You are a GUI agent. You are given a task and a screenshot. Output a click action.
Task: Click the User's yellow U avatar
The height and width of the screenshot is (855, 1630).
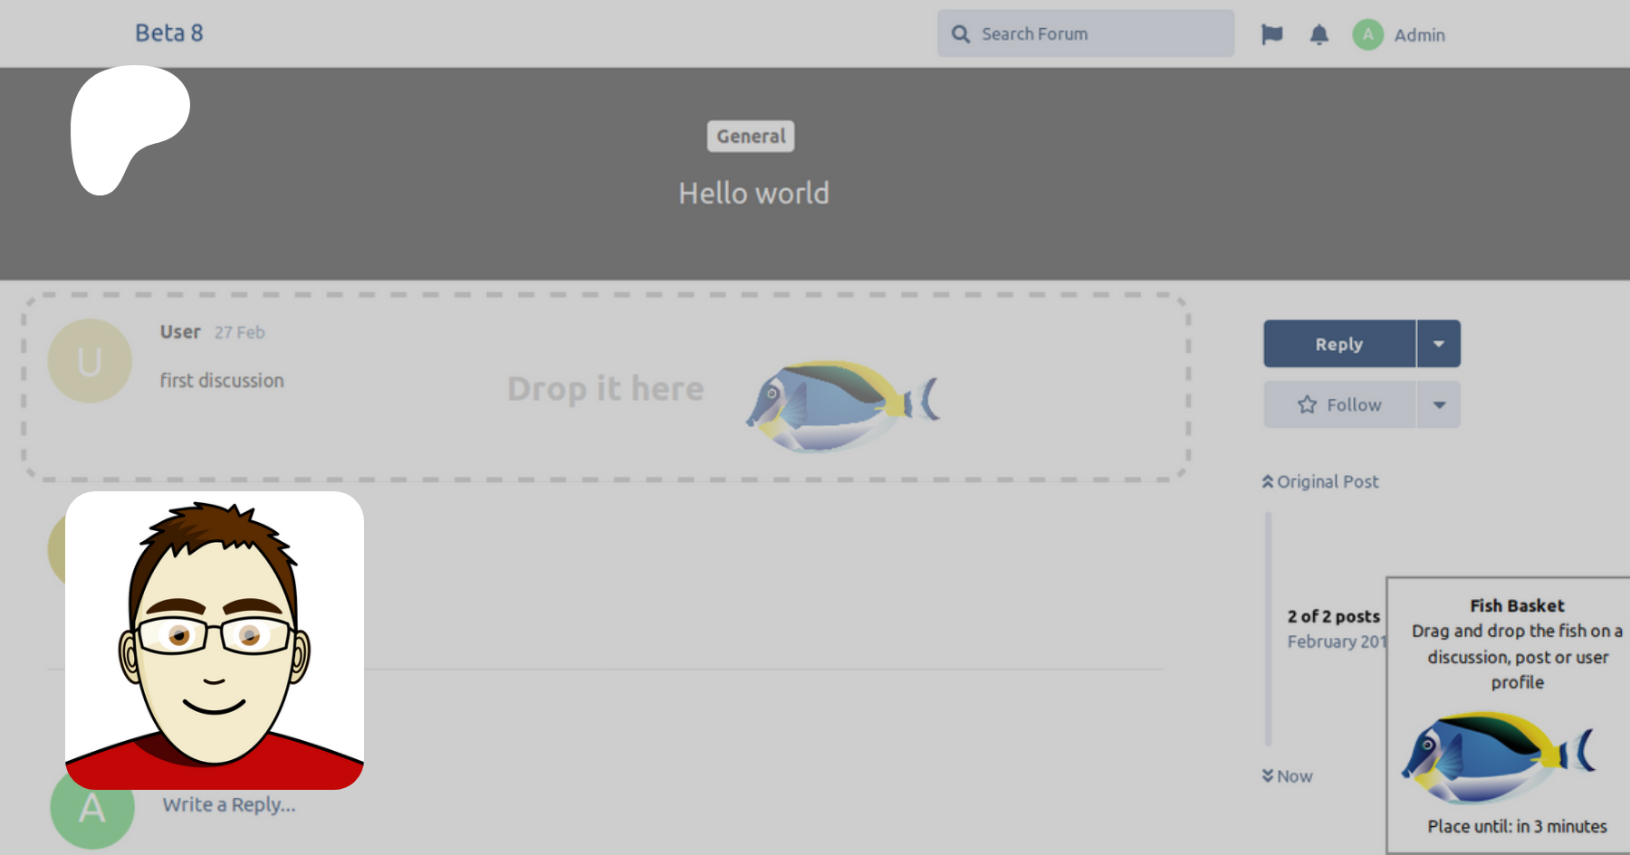(90, 361)
